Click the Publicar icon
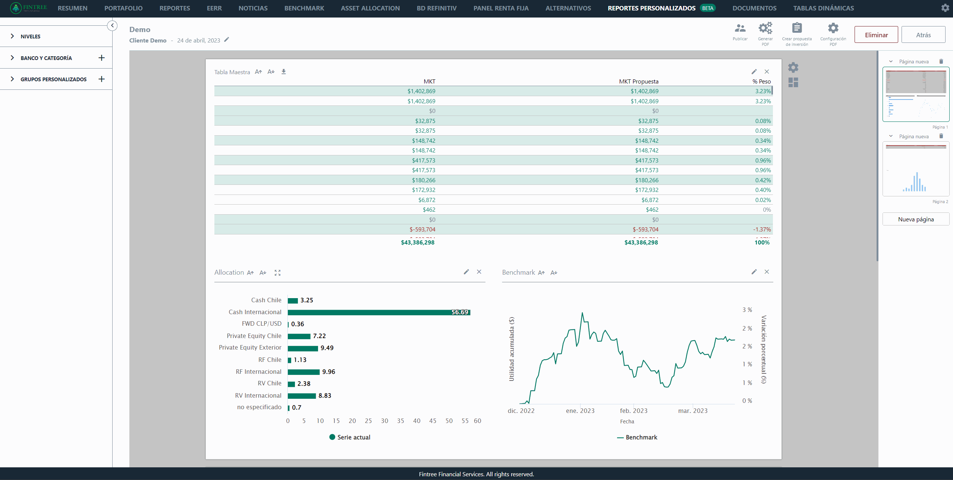 point(740,28)
